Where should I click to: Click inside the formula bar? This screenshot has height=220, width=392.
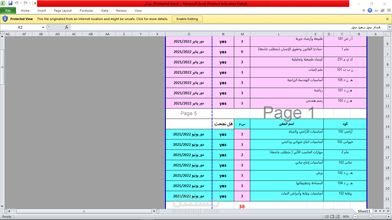tap(228, 27)
